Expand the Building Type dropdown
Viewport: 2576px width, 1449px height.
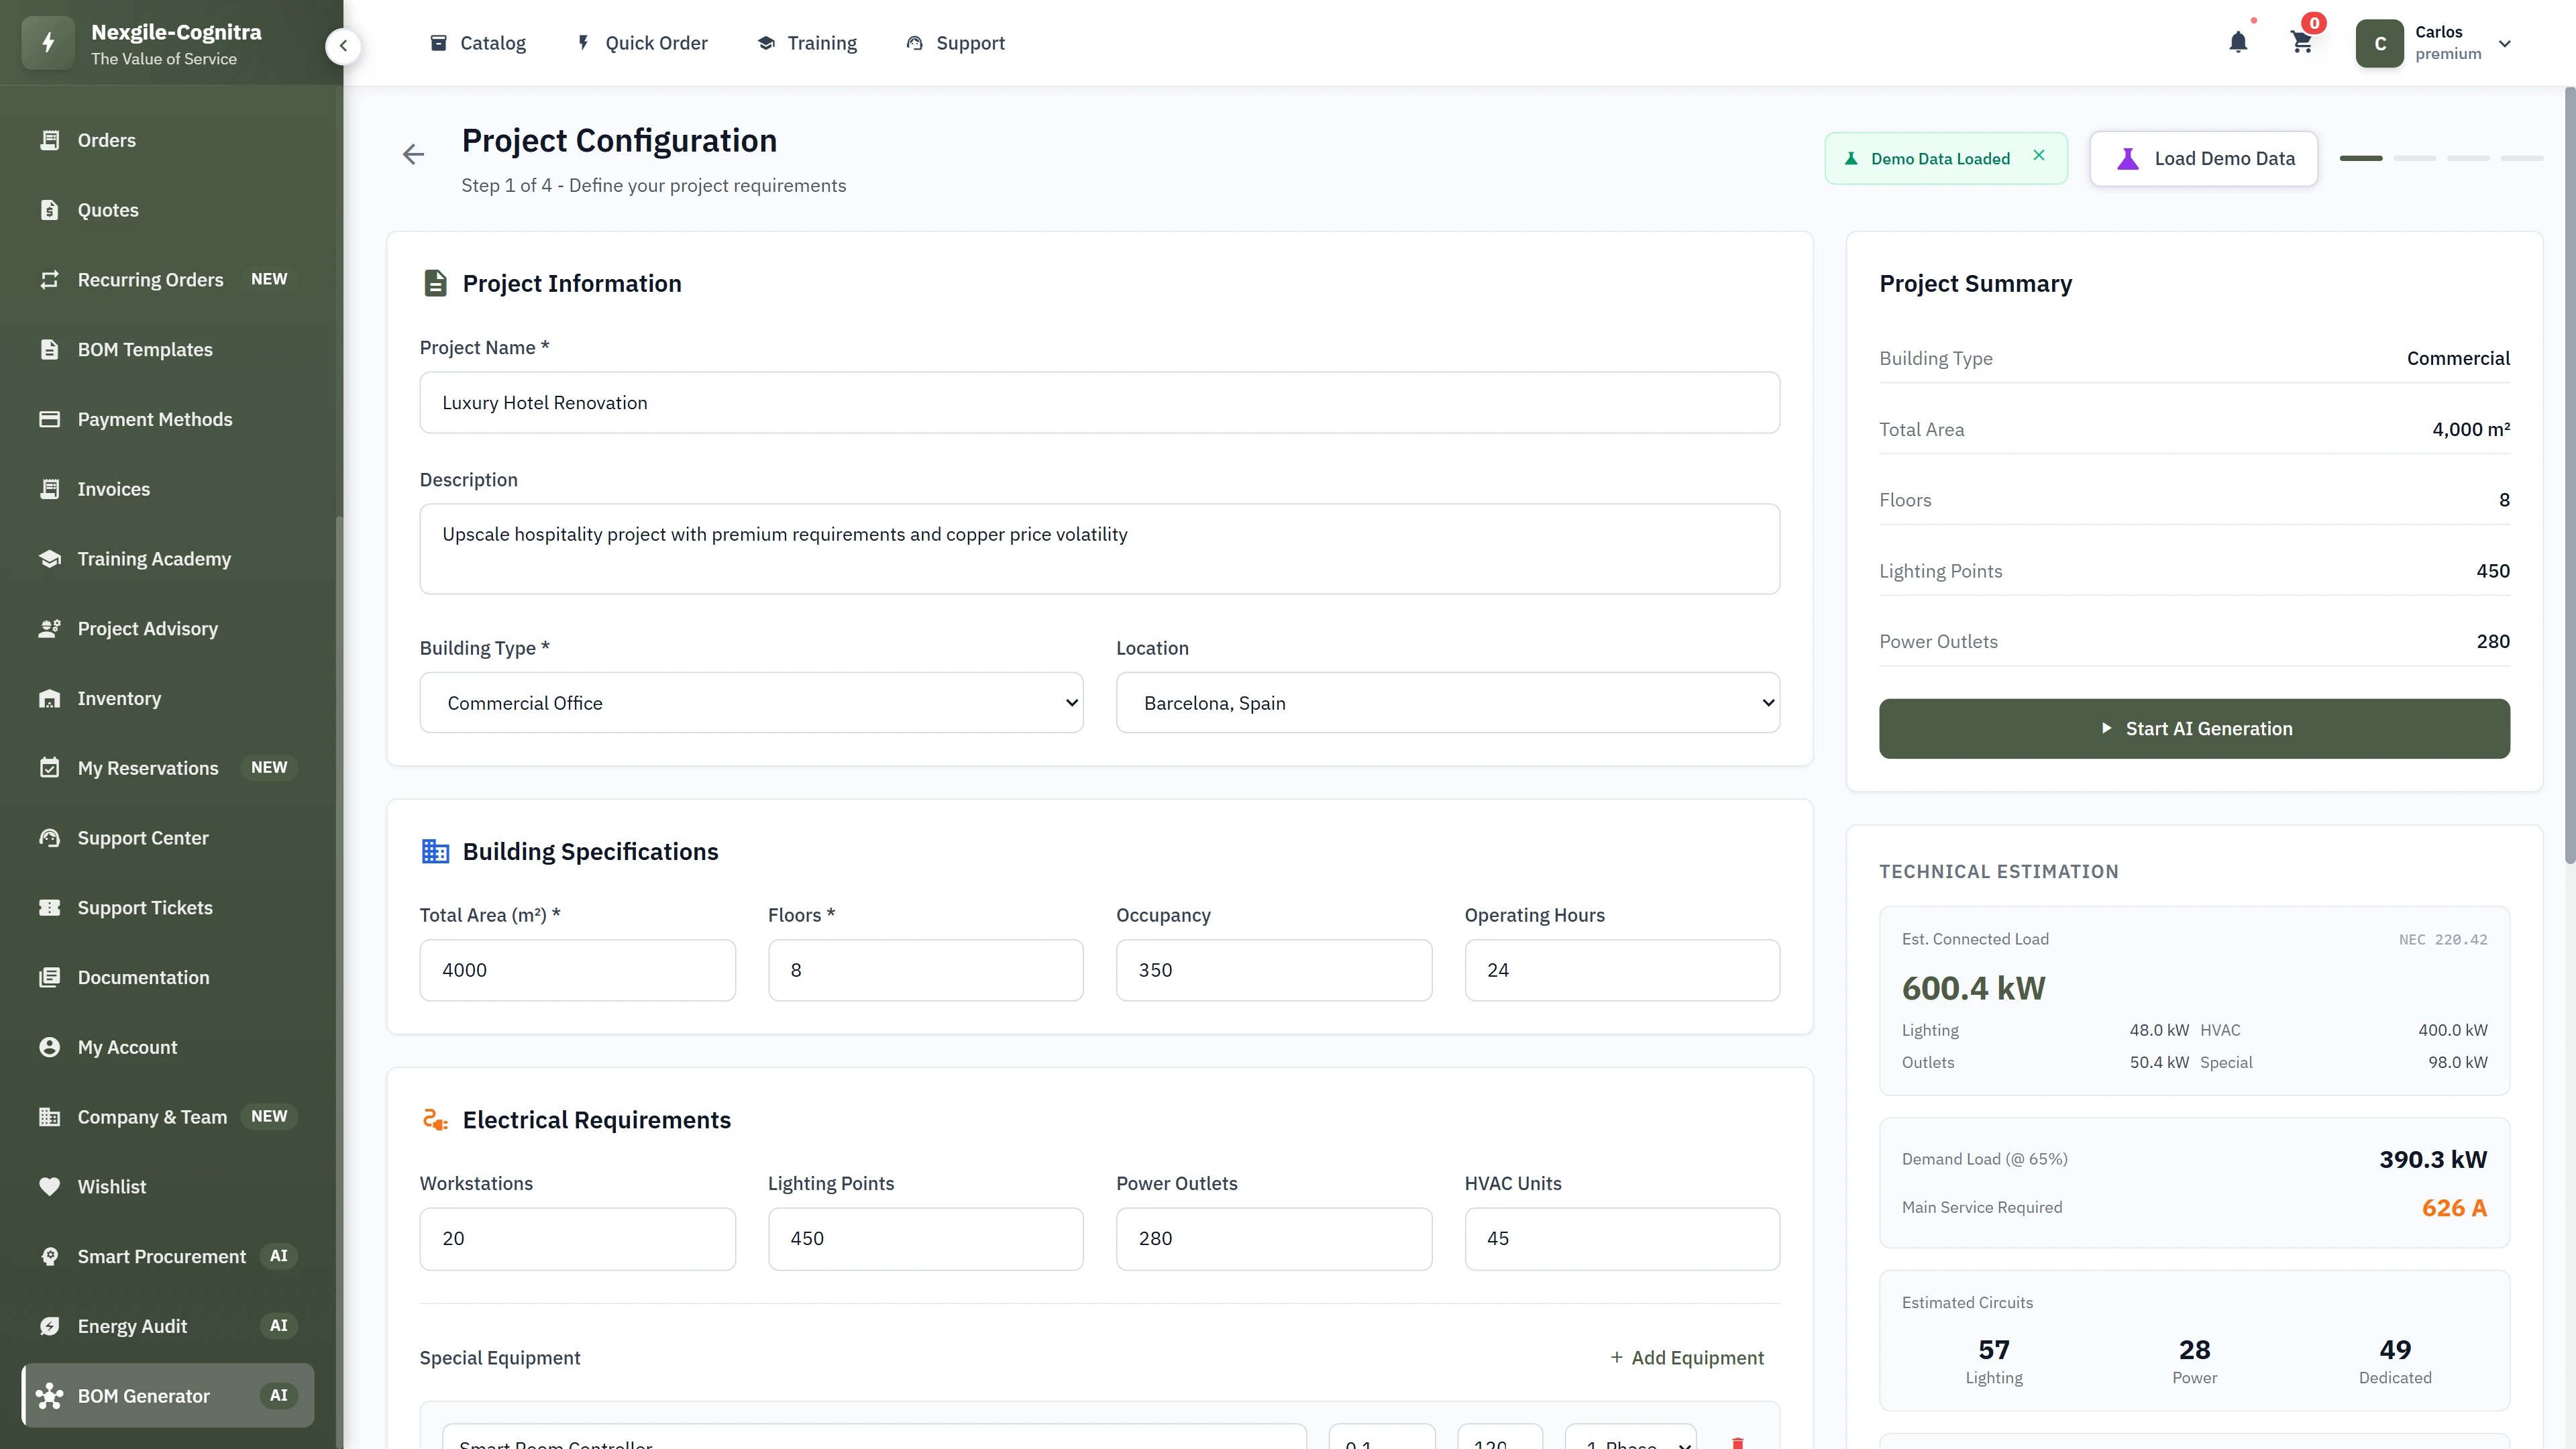pos(751,703)
